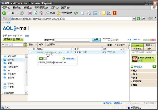The width and height of the screenshot is (158, 110).
Task: Select the pink color theme swatch
Action: point(155,40)
